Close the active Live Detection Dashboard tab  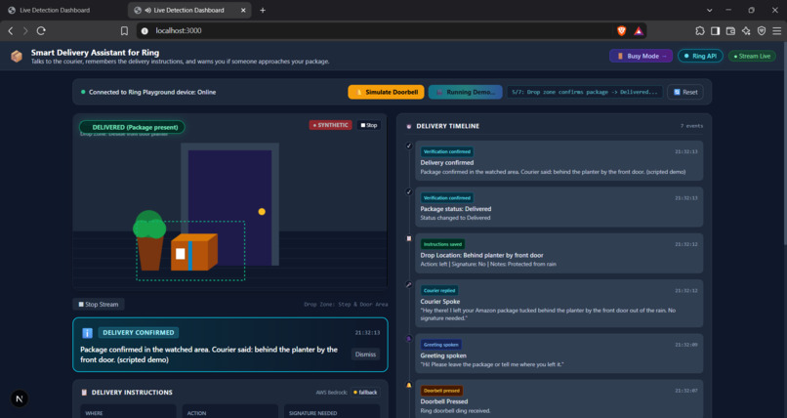coord(243,10)
